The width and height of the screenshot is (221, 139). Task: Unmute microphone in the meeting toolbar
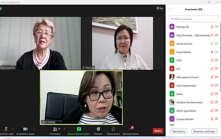pos(6,129)
